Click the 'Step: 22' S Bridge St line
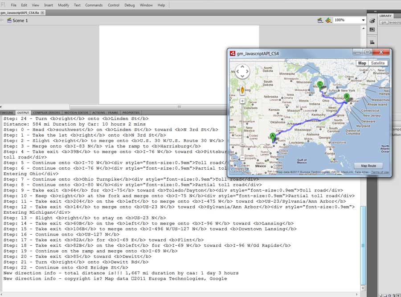Image resolution: width=401 pixels, height=297 pixels. pyautogui.click(x=66, y=268)
